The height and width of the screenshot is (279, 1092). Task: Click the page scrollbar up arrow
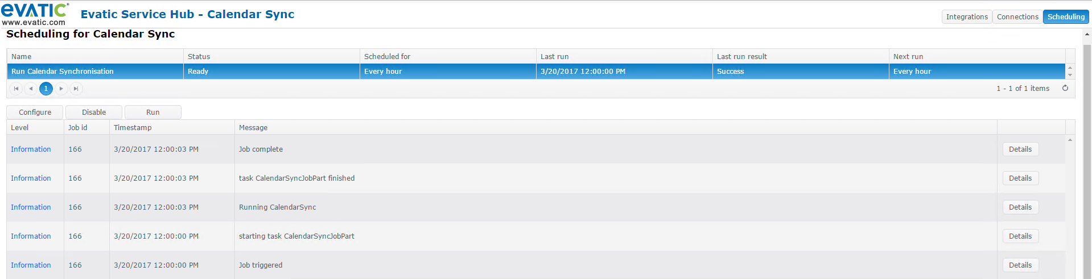(x=1087, y=34)
